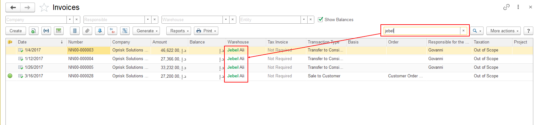Click the document structure hierarchy icon
541x125 pixels.
coord(125,31)
